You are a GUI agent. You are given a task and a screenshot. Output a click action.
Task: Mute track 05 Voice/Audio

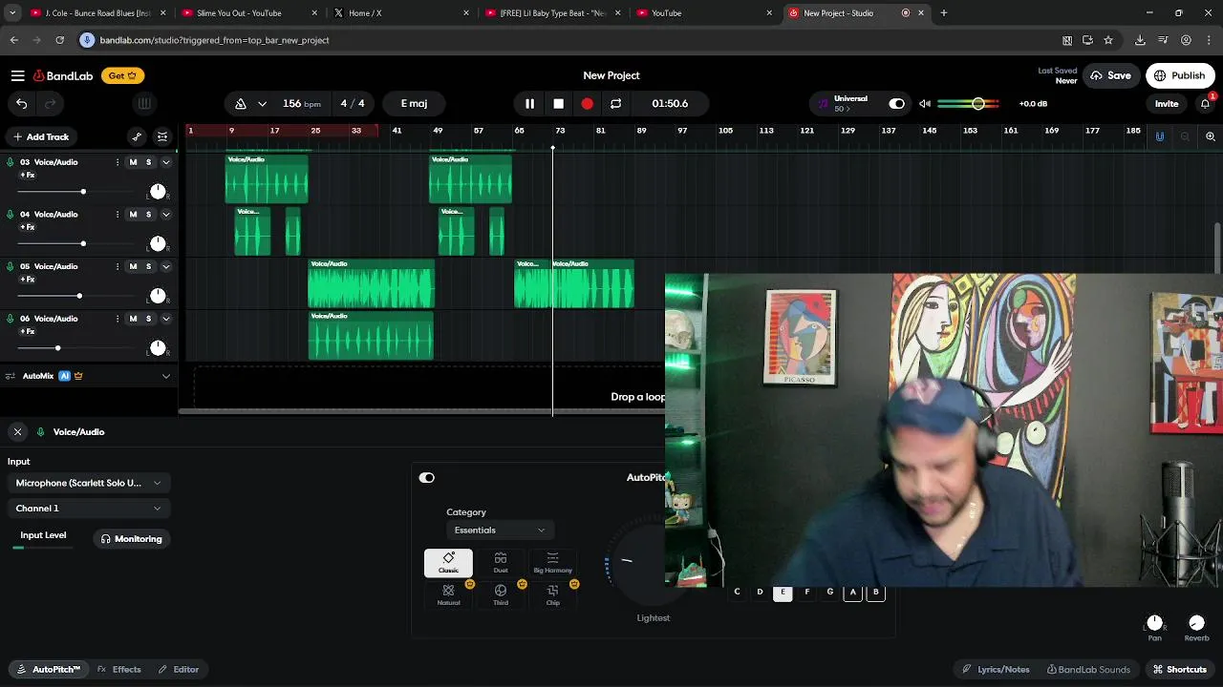(x=133, y=266)
